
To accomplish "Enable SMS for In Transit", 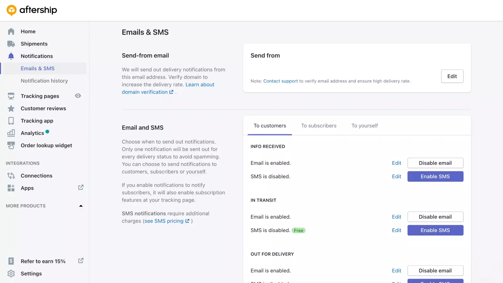I will [435, 230].
